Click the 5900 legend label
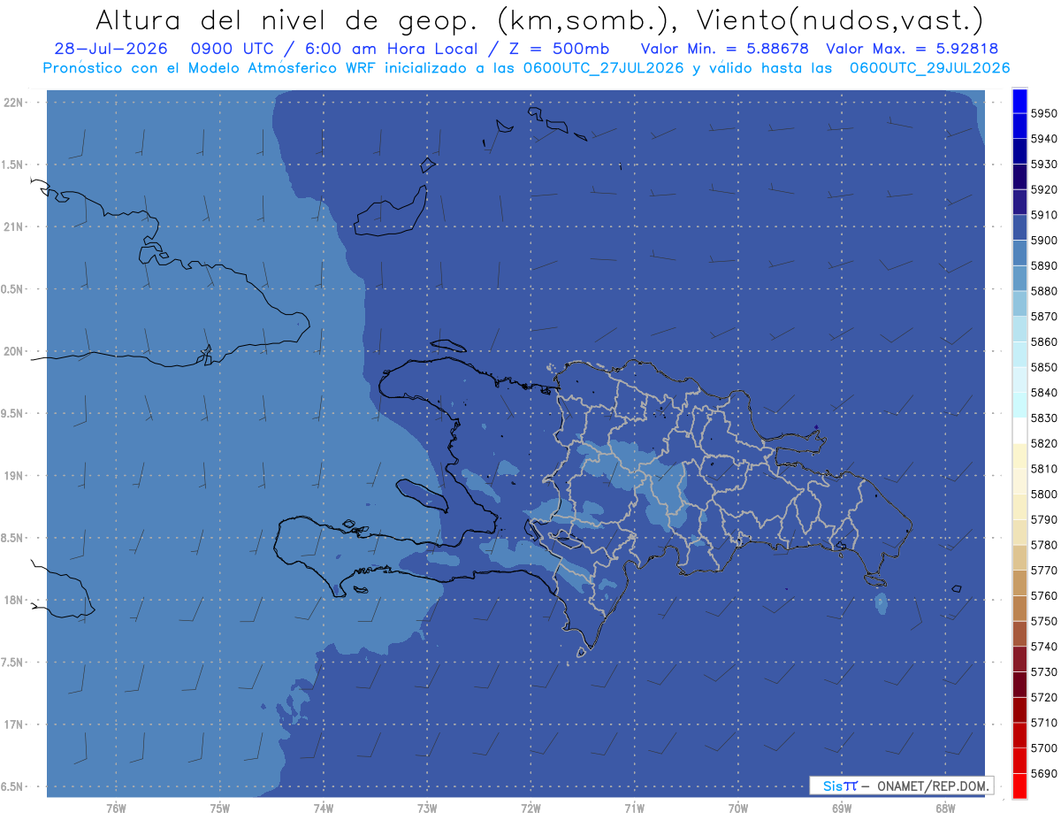The width and height of the screenshot is (1061, 820). click(x=1043, y=241)
